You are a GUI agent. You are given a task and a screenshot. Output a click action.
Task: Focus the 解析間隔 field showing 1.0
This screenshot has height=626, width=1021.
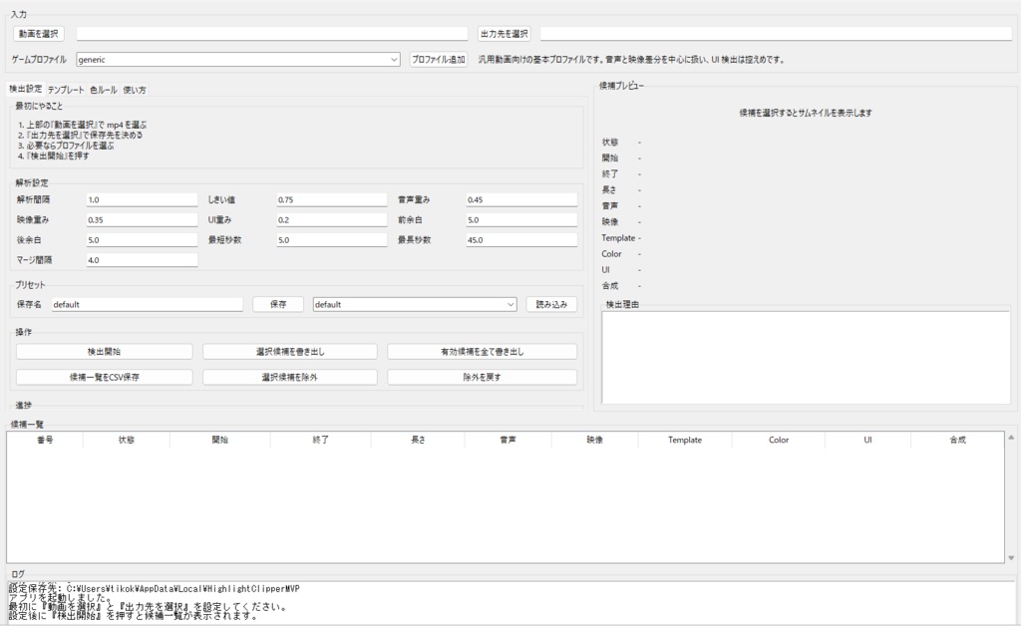pos(142,199)
